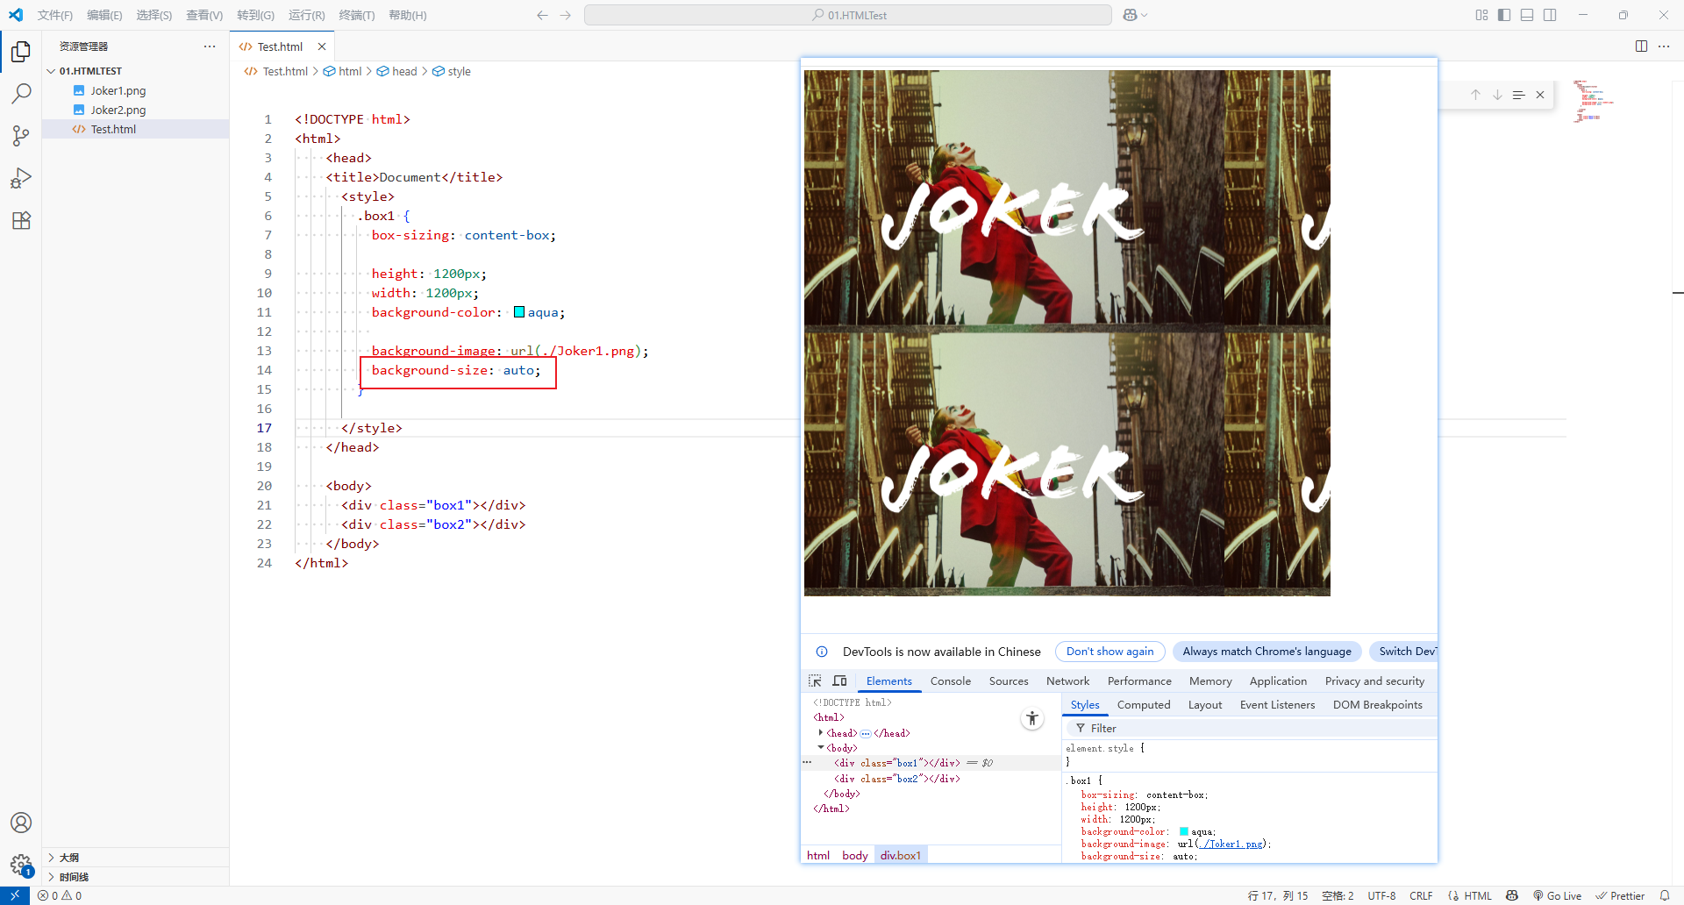Image resolution: width=1684 pixels, height=905 pixels.
Task: Go forward with the navigation arrow
Action: coord(565,15)
